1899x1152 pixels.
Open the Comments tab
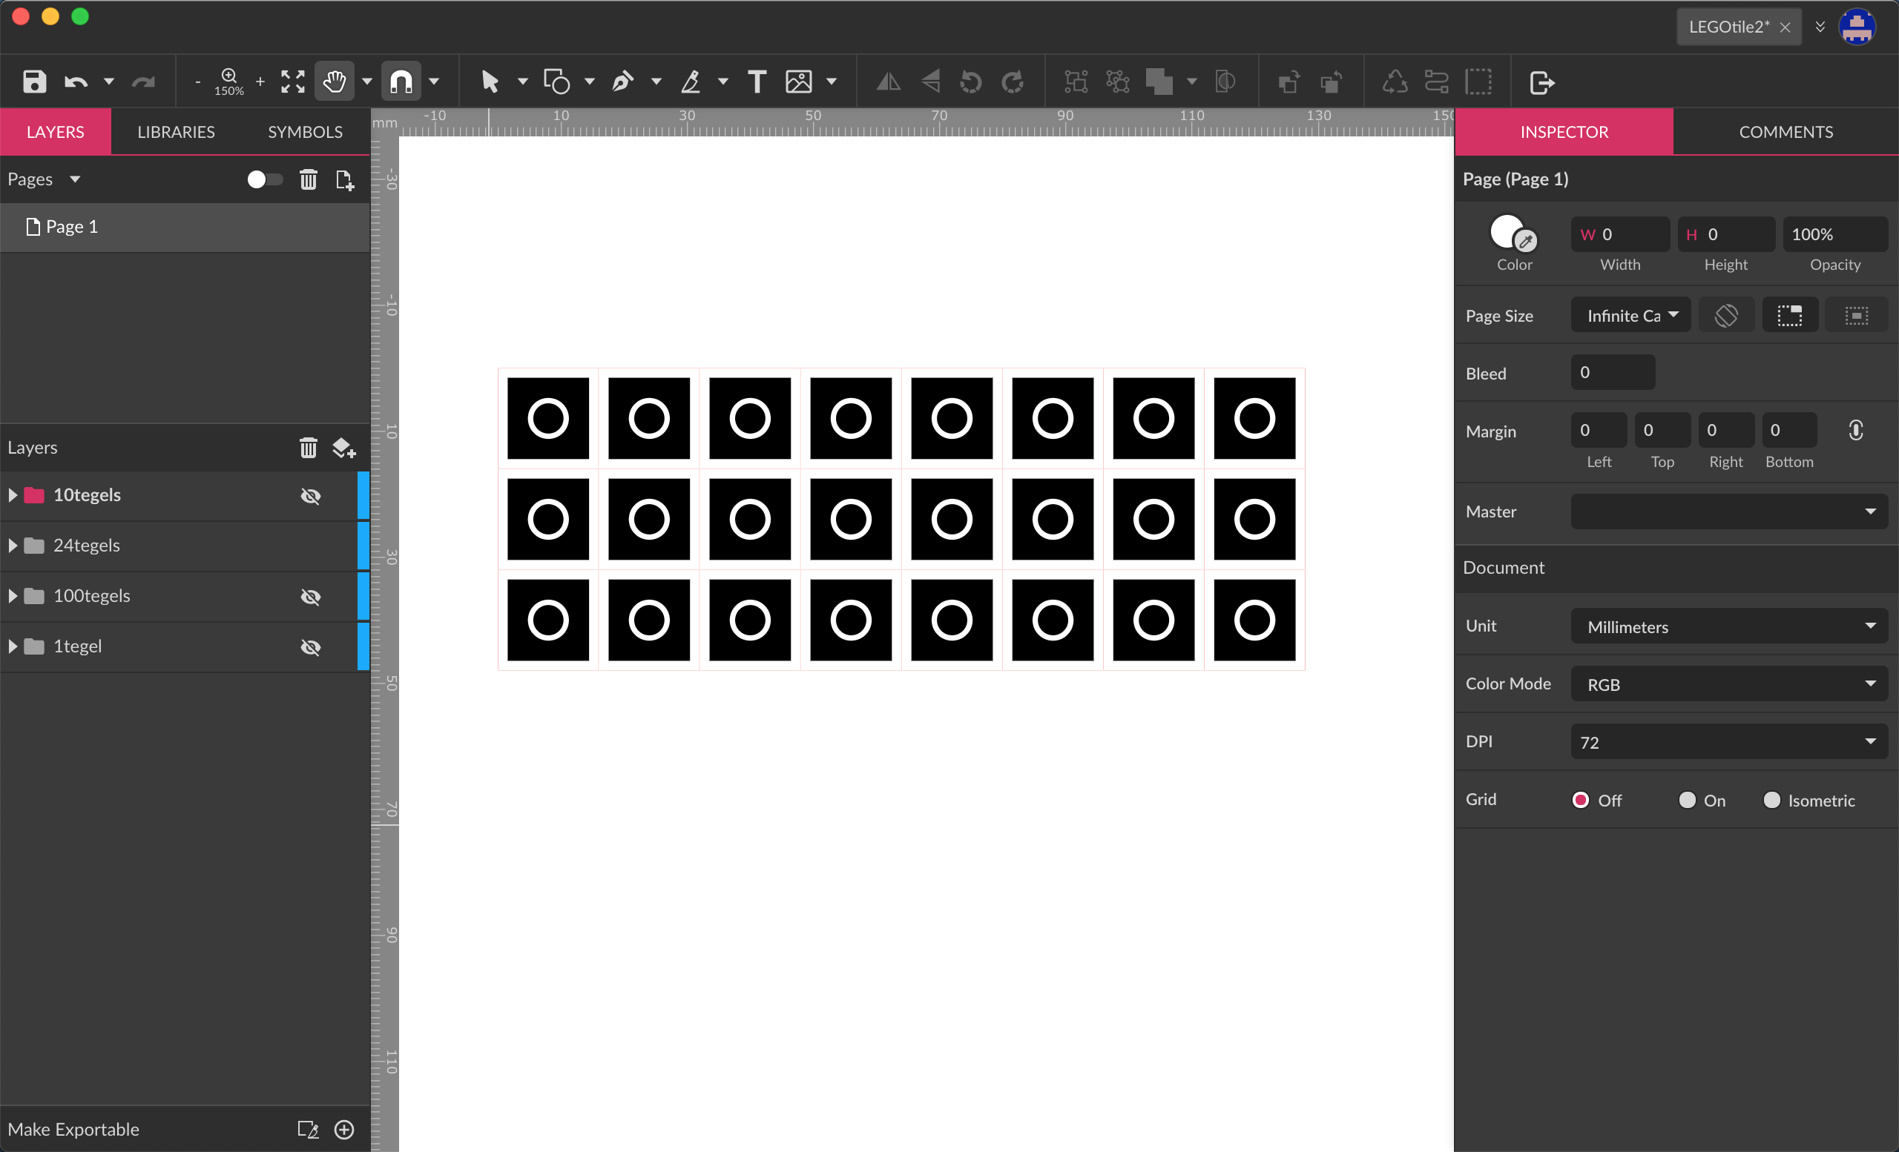tap(1785, 132)
